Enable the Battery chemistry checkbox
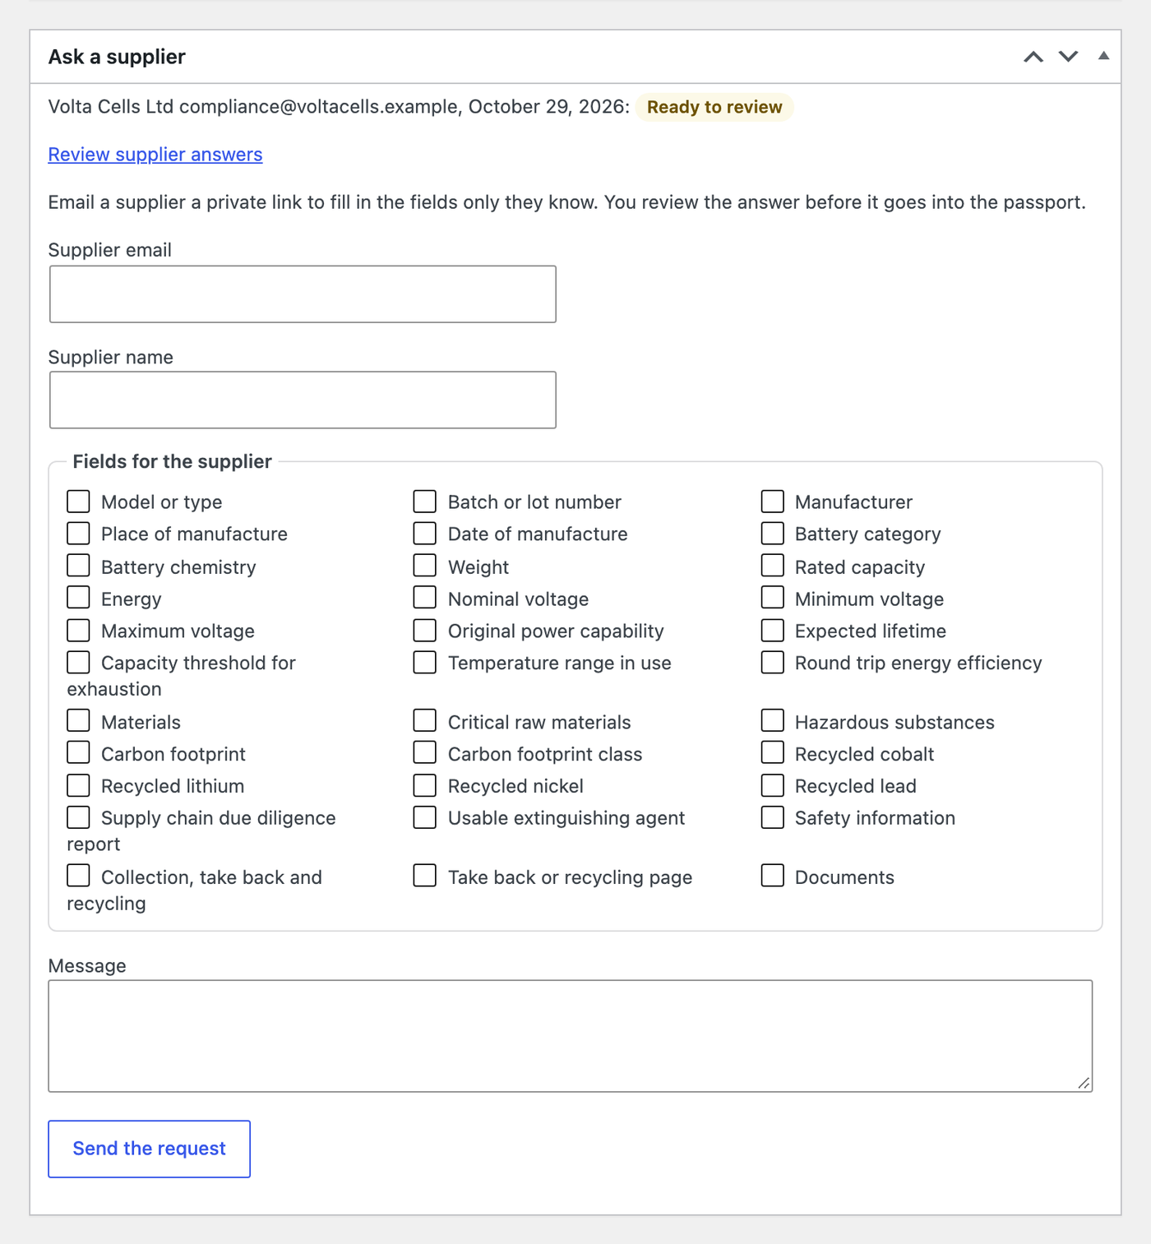1151x1244 pixels. pos(78,566)
